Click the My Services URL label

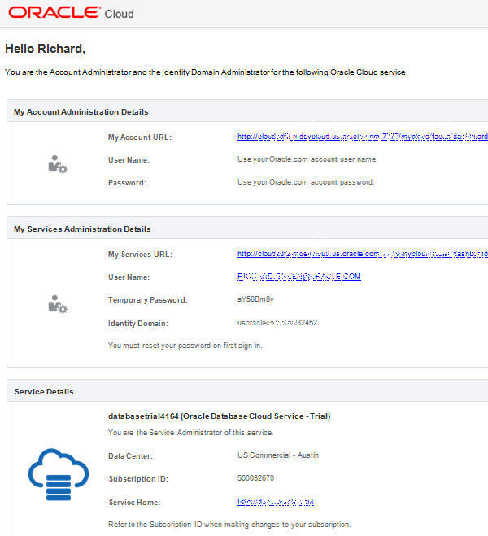(140, 255)
